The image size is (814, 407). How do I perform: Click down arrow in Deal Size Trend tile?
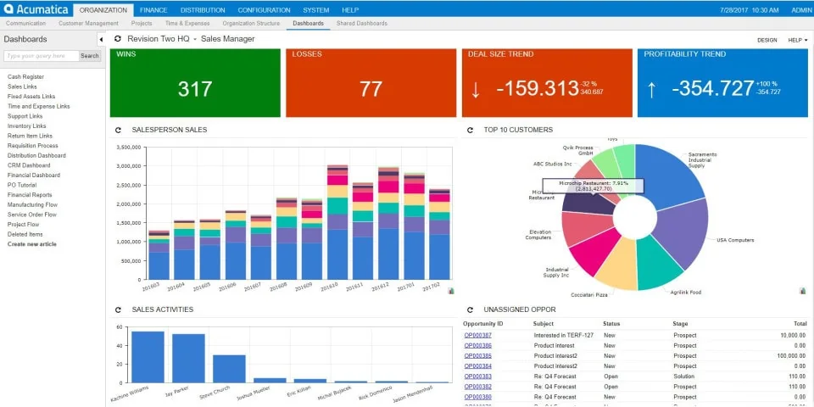475,90
